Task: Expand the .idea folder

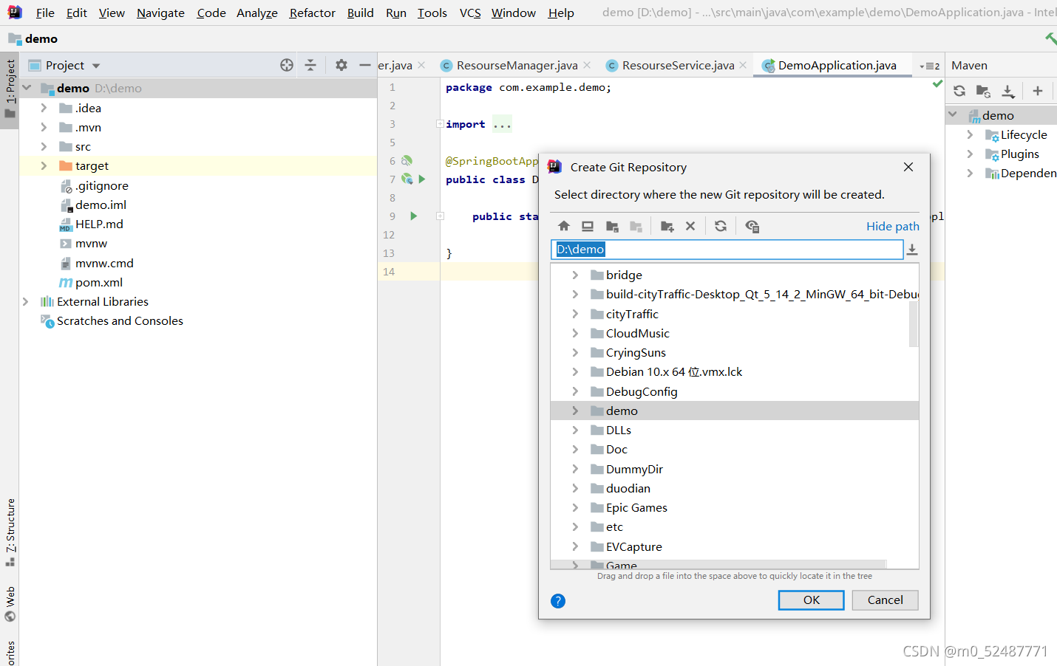Action: 44,108
